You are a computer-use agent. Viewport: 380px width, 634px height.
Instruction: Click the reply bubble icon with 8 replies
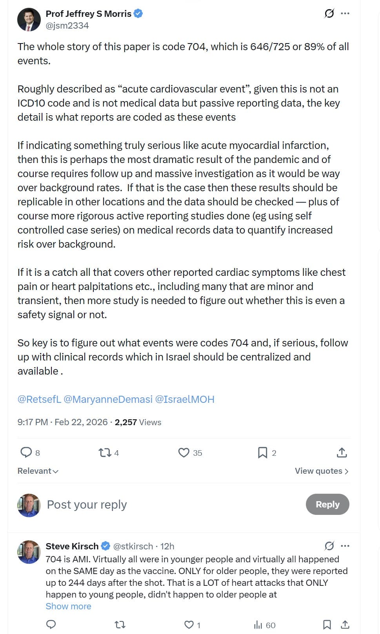(26, 453)
